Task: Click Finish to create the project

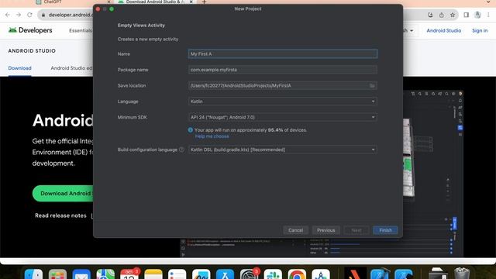Action: click(x=385, y=230)
